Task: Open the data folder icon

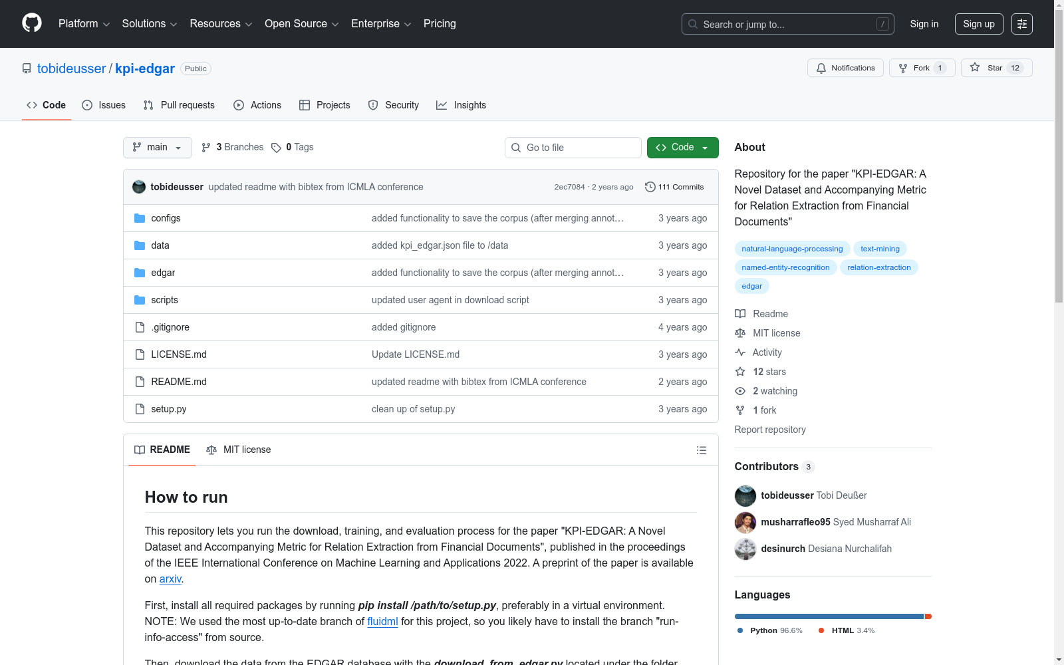Action: (x=140, y=245)
